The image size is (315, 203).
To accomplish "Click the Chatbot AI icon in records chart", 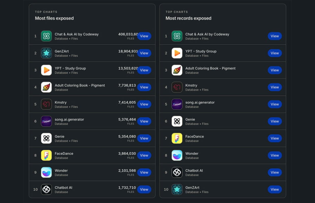I will [x=177, y=172].
